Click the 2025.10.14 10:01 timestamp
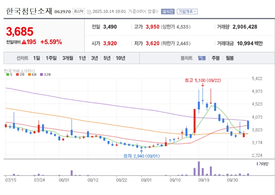This screenshot has width=275, height=195. coord(109,12)
